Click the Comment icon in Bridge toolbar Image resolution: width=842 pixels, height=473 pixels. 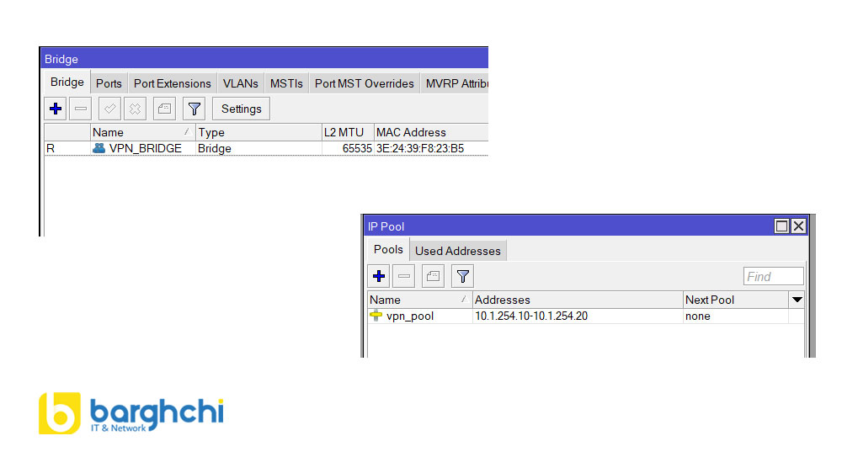click(x=164, y=109)
